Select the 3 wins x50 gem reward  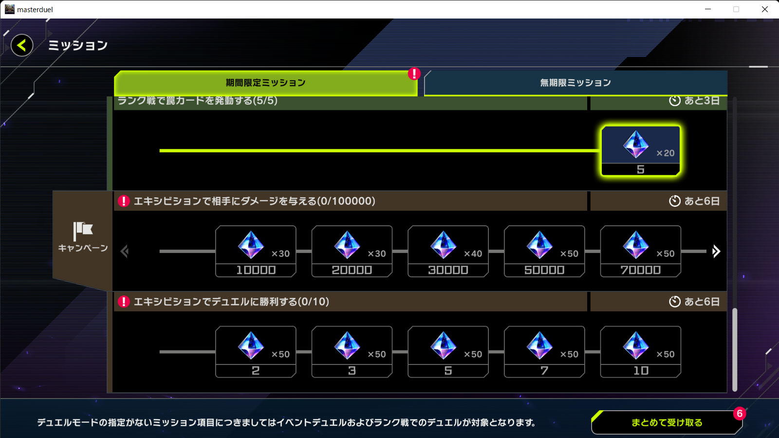(352, 352)
